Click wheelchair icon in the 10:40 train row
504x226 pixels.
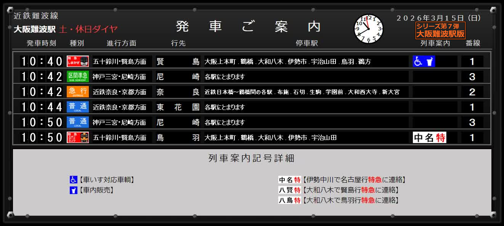[x=418, y=61]
